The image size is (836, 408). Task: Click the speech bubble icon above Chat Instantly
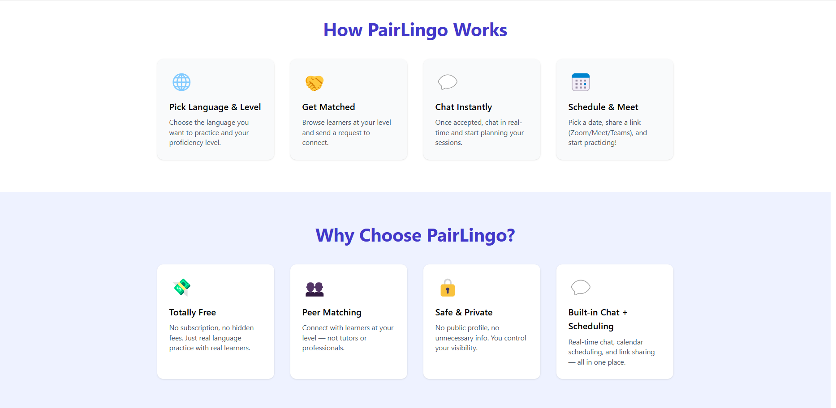tap(448, 82)
